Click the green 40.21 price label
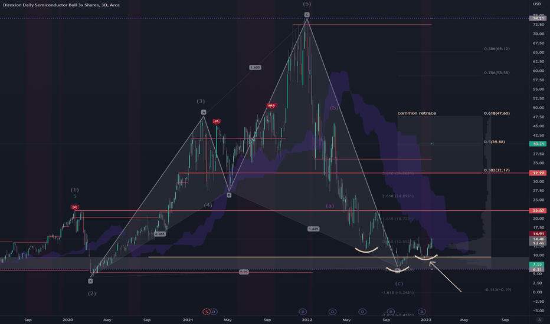Image resolution: width=550 pixels, height=324 pixels. [x=538, y=144]
